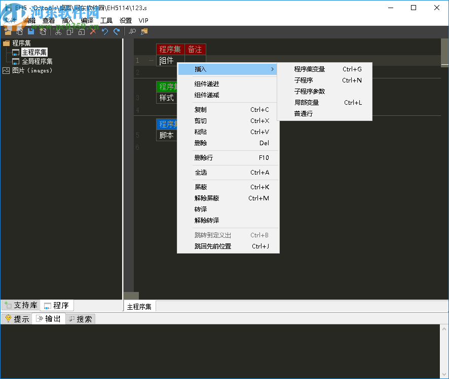Select 全局程序集 in the tree
The height and width of the screenshot is (379, 449).
point(37,61)
